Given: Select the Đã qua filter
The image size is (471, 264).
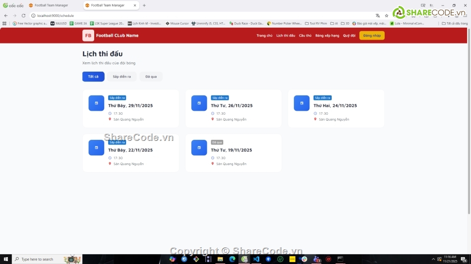Looking at the screenshot, I should pos(151,77).
